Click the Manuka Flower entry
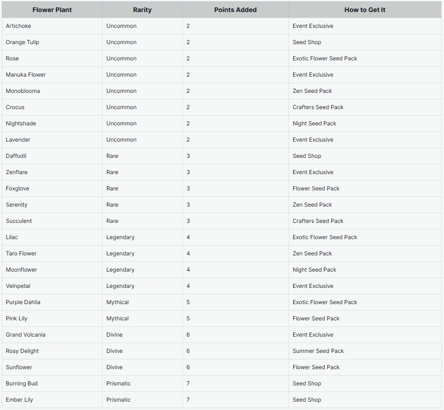444x410 pixels. coord(26,75)
